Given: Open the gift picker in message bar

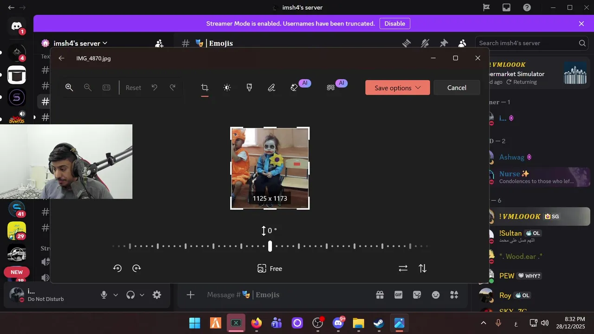Looking at the screenshot, I should click(x=380, y=295).
